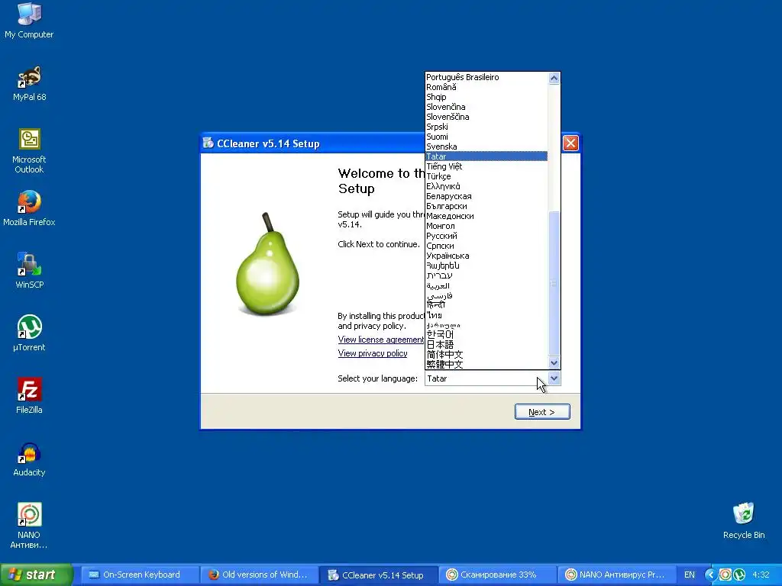Viewport: 782px width, 586px height.
Task: Click the Next > button
Action: pyautogui.click(x=542, y=411)
